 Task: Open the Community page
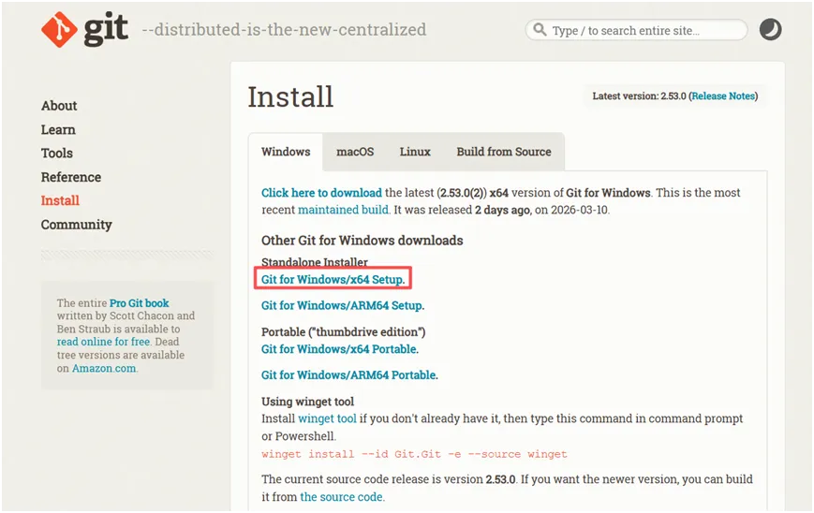(76, 225)
